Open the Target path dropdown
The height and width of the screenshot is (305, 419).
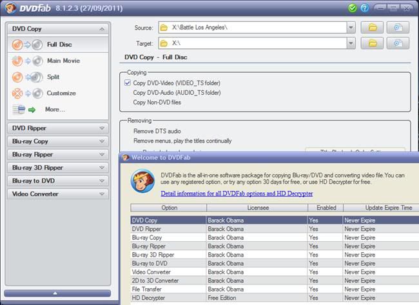pyautogui.click(x=351, y=43)
